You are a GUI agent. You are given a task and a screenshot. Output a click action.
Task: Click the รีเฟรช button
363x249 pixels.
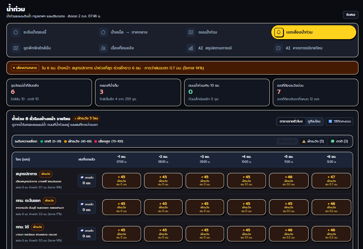click(x=351, y=15)
